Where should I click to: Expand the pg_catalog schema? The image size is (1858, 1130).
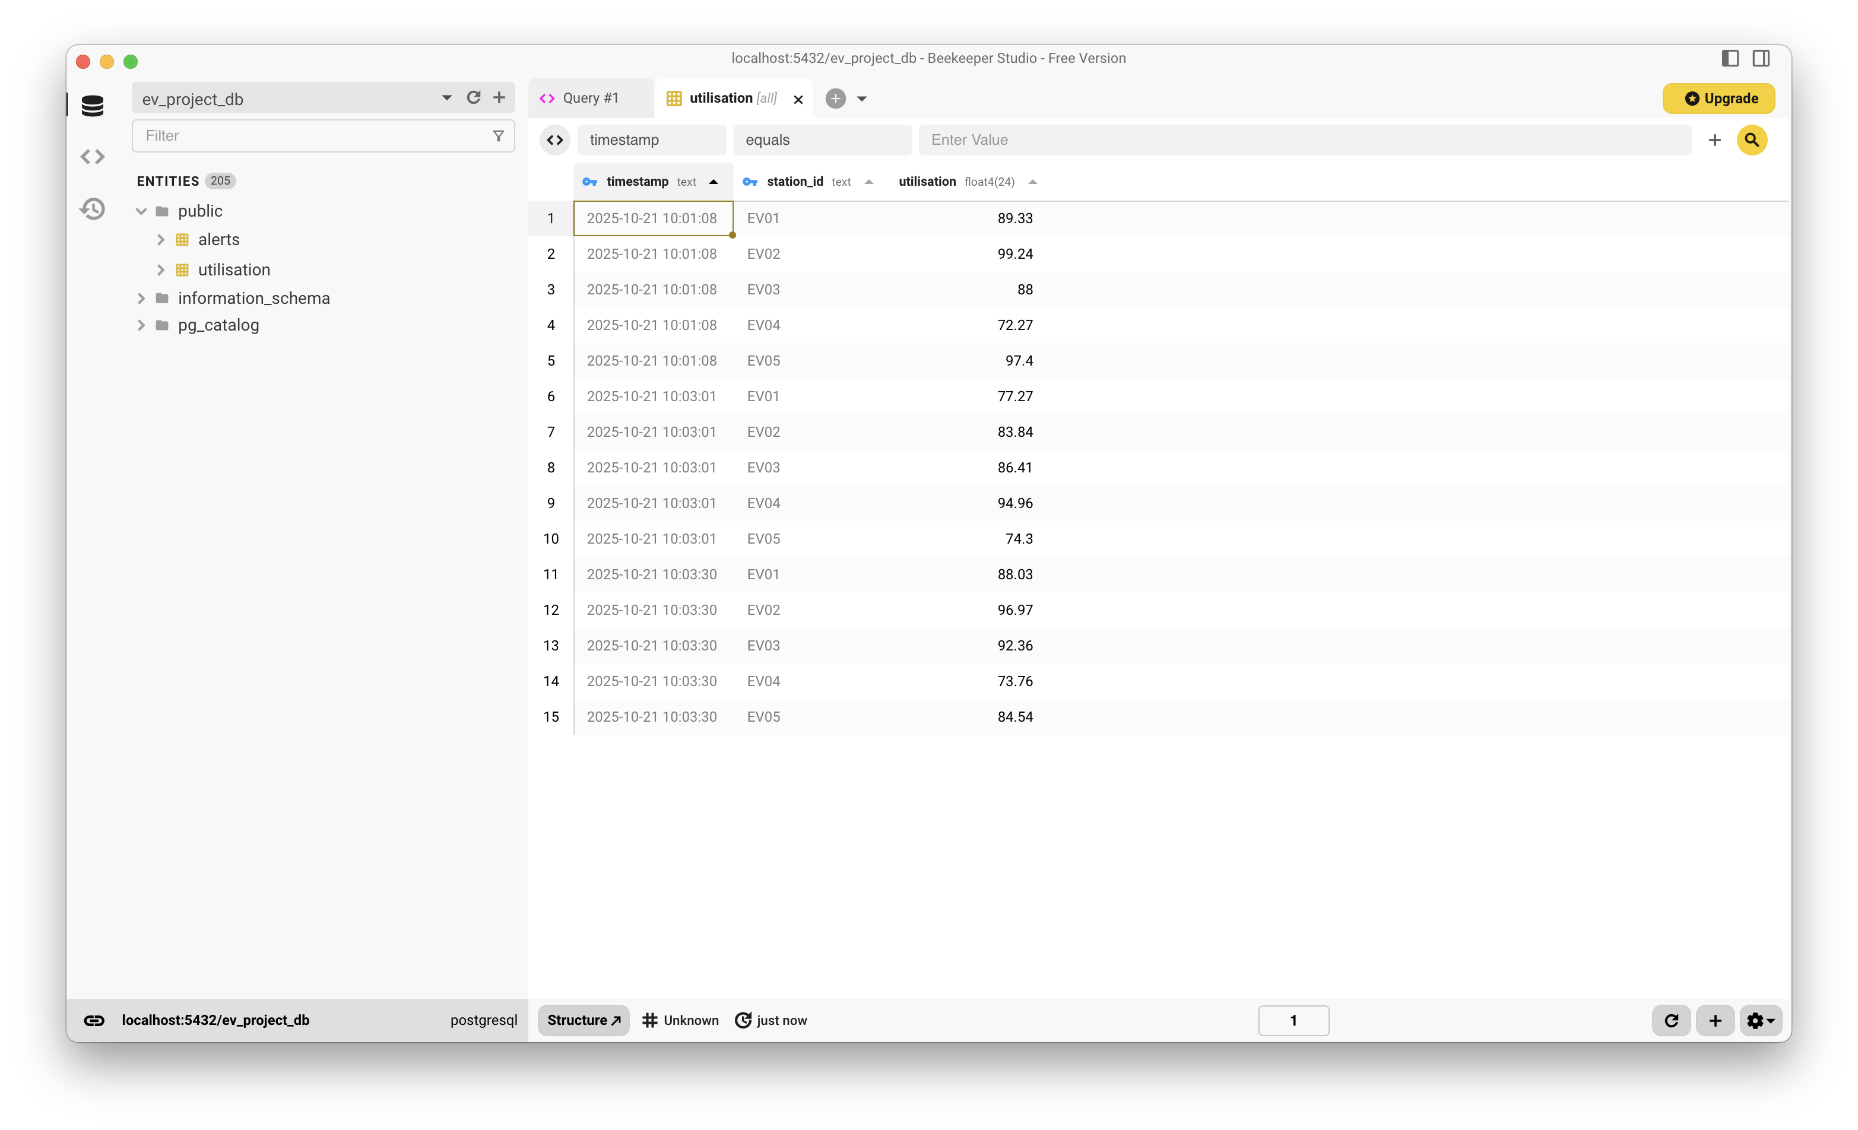pyautogui.click(x=141, y=326)
